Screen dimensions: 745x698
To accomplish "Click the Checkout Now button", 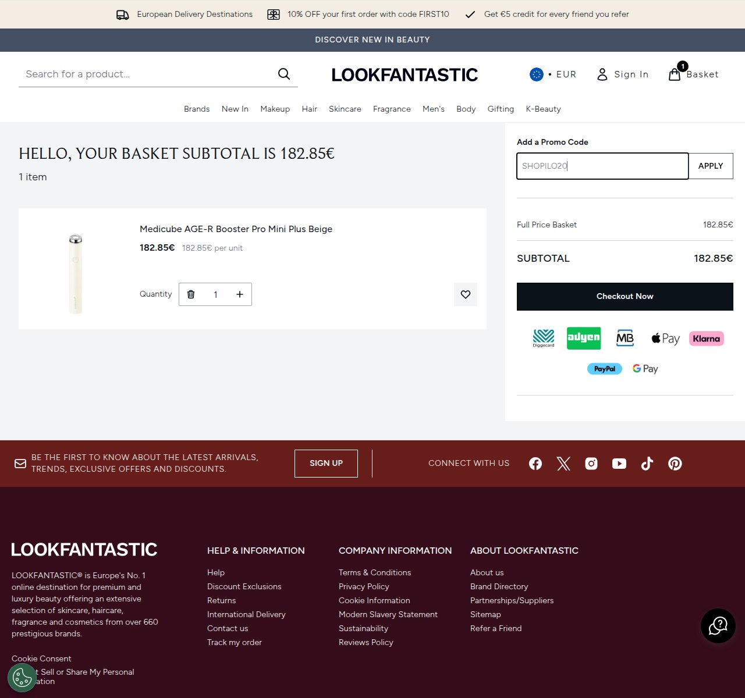I will (x=625, y=297).
